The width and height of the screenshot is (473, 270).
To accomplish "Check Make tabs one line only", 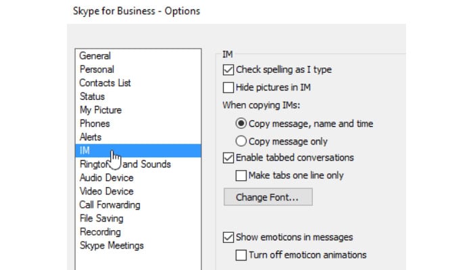I will click(x=241, y=175).
